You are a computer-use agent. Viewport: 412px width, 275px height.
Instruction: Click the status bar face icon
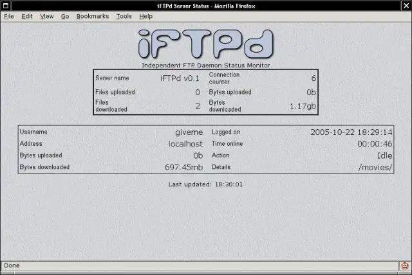(405, 266)
